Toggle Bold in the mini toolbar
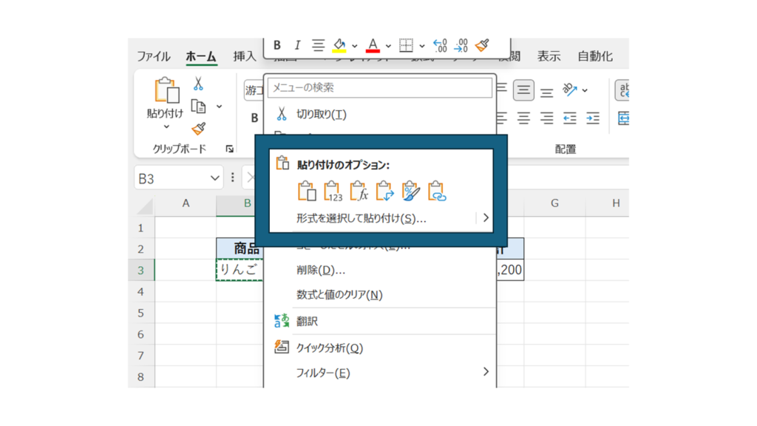 pos(277,46)
